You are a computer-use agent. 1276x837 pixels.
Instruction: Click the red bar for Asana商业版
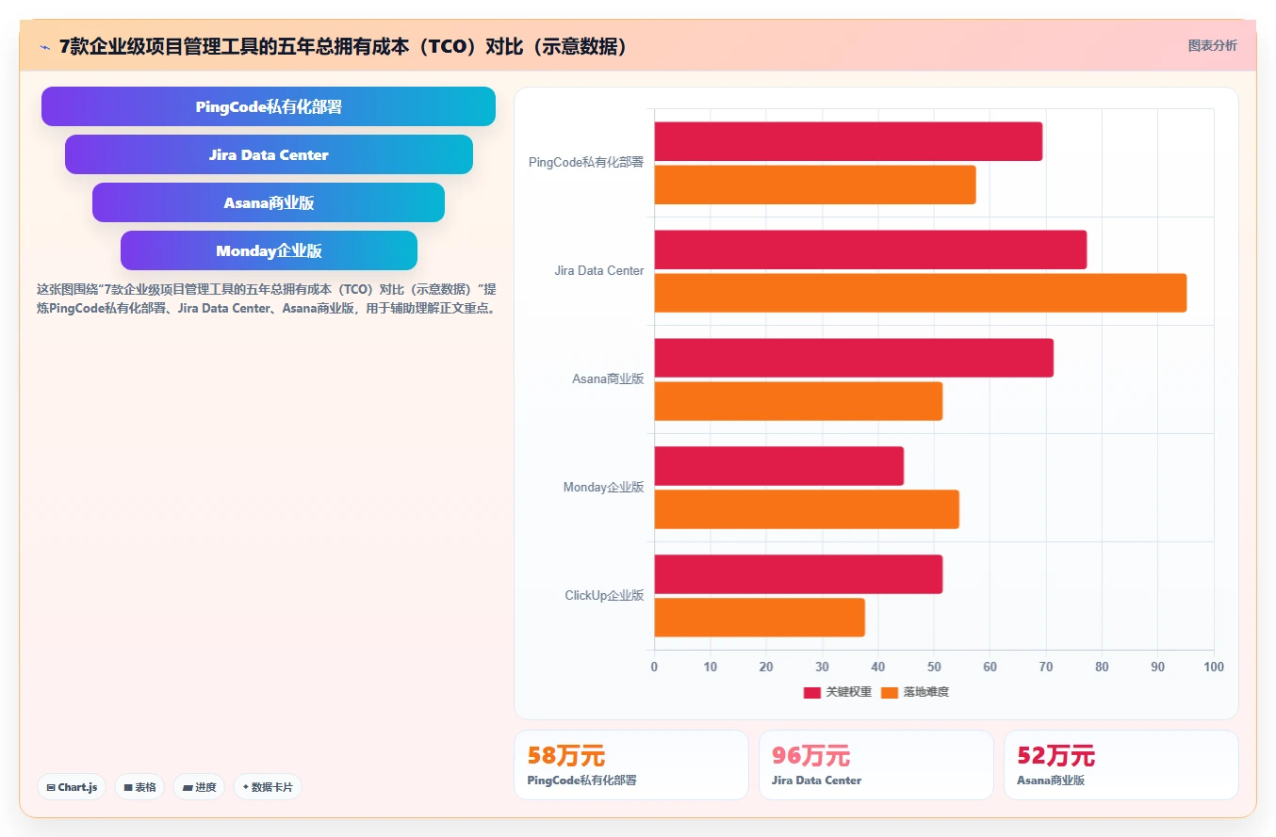coord(854,358)
